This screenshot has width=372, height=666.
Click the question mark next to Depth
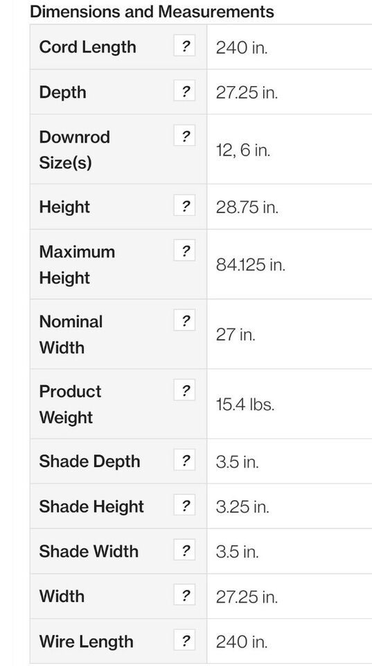coord(184,90)
